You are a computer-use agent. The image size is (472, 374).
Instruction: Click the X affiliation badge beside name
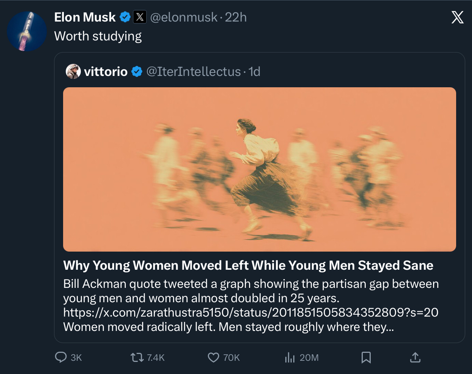[140, 17]
